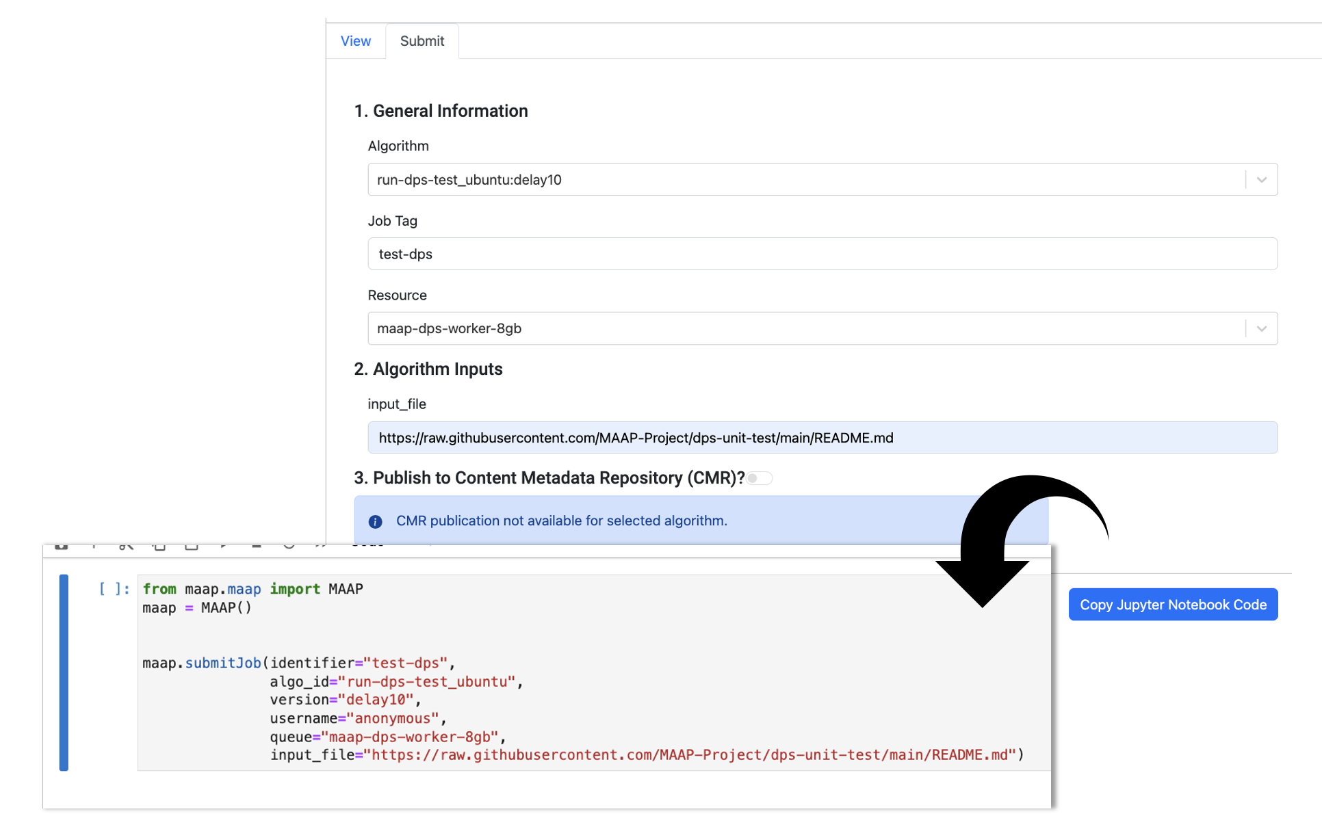Toggle Publish to CMR switch
1322x829 pixels.
(760, 478)
